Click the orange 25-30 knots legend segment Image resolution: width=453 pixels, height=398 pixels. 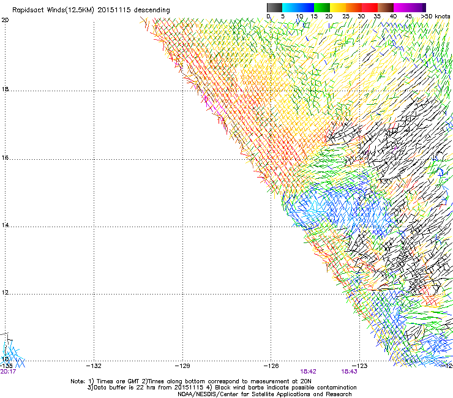354,7
